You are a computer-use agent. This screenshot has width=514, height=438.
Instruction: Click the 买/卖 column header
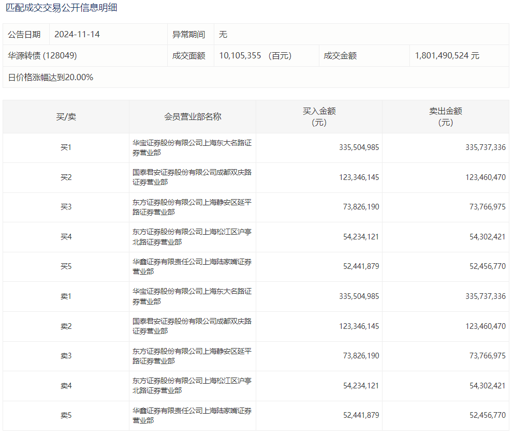click(x=66, y=117)
